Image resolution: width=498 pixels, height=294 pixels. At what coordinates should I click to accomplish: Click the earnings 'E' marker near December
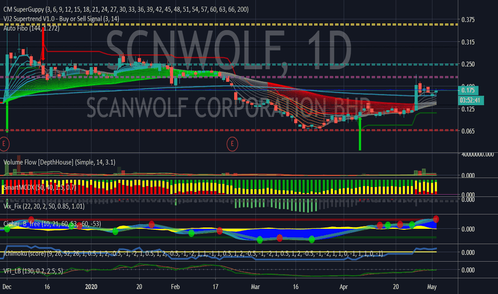(4, 144)
